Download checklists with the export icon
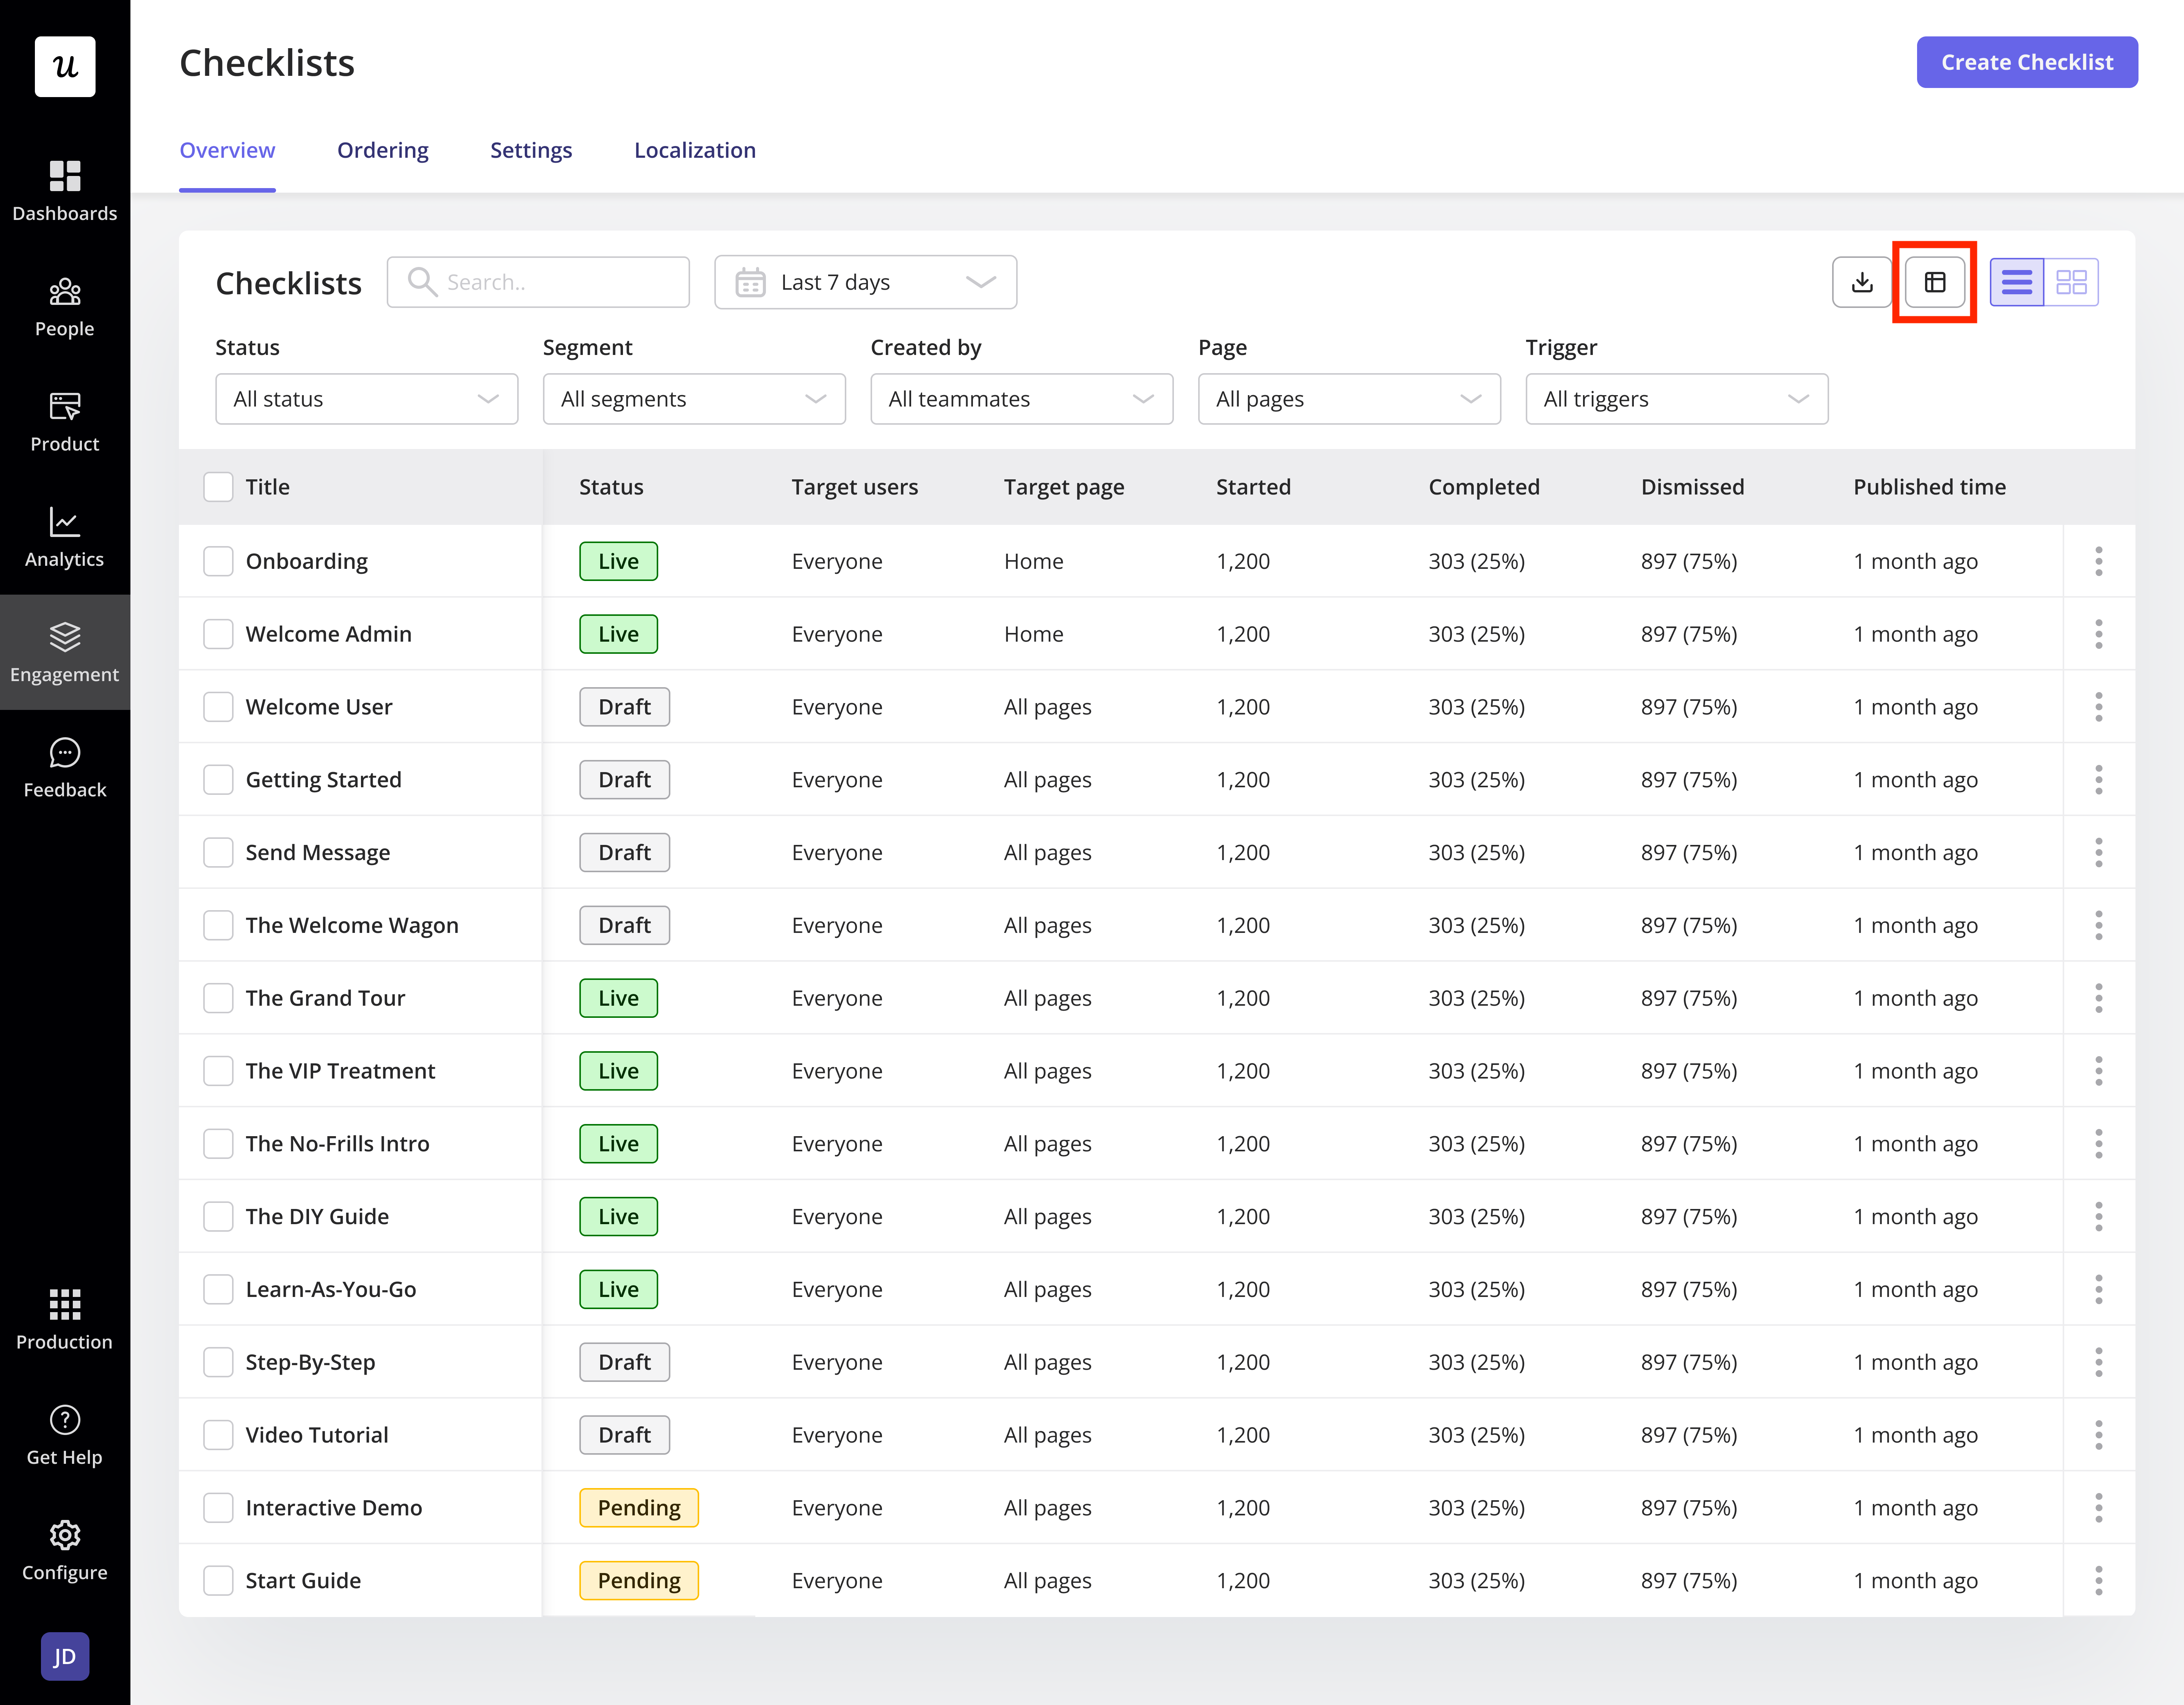This screenshot has width=2184, height=1705. (1862, 282)
